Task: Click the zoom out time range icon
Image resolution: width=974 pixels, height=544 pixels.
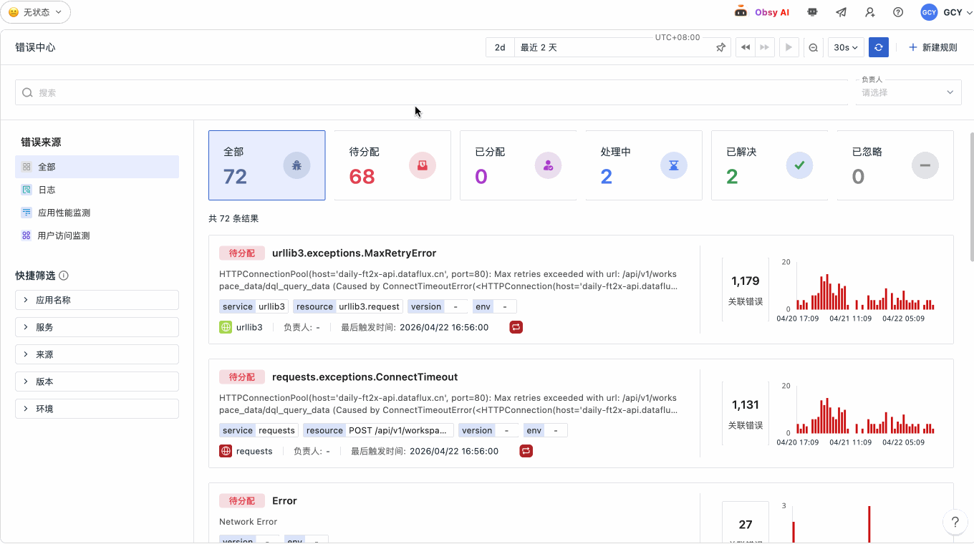Action: [x=814, y=47]
